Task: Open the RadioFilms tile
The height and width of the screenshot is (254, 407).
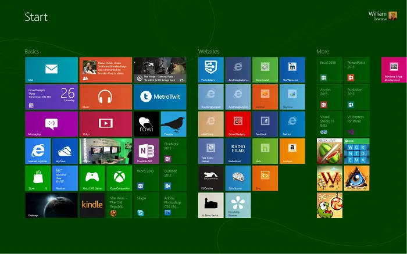Action: (238, 151)
